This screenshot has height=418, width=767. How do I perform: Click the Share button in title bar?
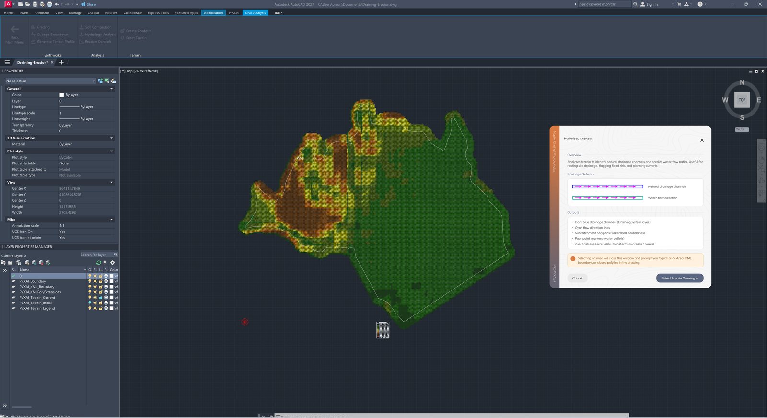pyautogui.click(x=88, y=4)
